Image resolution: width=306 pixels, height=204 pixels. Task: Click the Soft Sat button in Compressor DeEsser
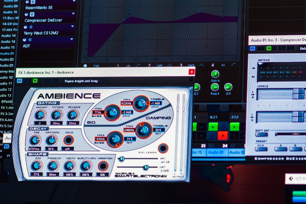click(x=261, y=134)
